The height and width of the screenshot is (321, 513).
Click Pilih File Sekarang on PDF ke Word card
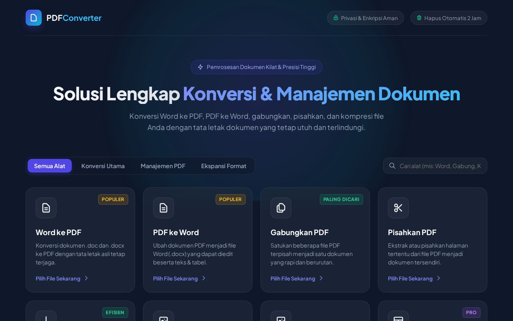click(x=176, y=278)
